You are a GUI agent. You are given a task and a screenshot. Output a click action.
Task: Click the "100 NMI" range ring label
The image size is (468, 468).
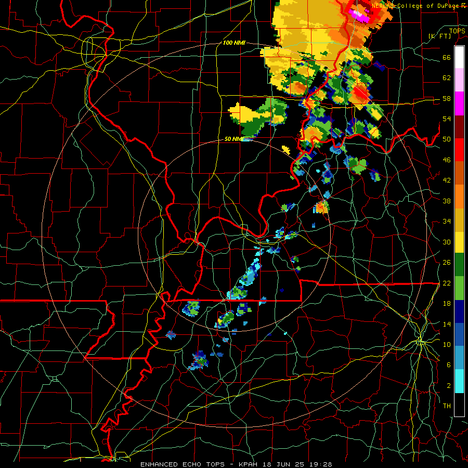tap(234, 43)
